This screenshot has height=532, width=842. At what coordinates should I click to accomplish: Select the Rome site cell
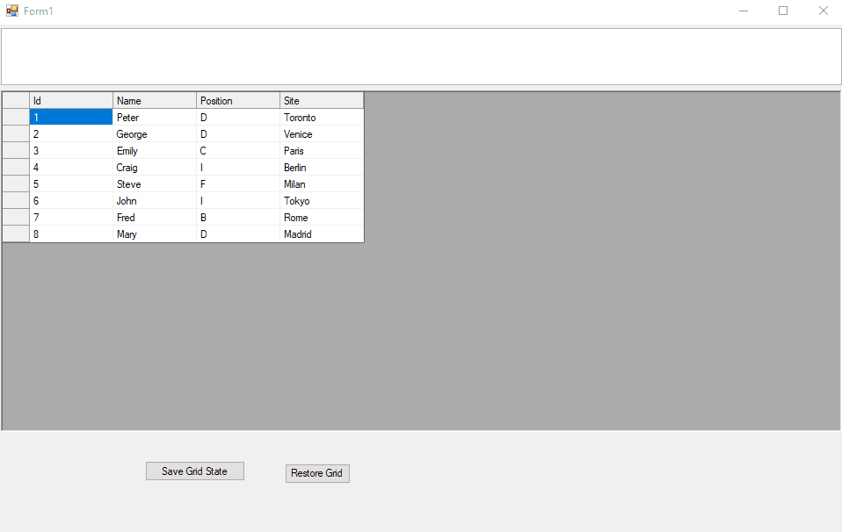(322, 217)
